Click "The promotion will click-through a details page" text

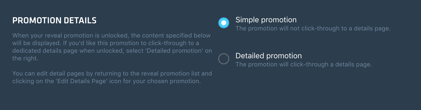point(304,64)
